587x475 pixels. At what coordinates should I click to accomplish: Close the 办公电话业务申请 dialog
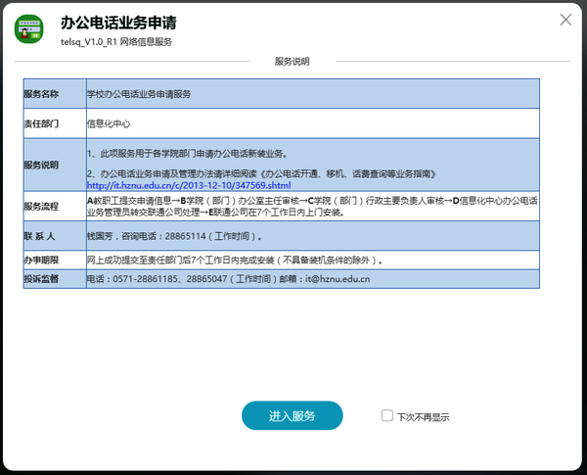pos(565,20)
